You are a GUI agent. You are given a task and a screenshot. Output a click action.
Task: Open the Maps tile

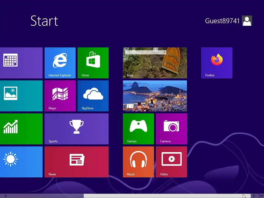pyautogui.click(x=60, y=96)
